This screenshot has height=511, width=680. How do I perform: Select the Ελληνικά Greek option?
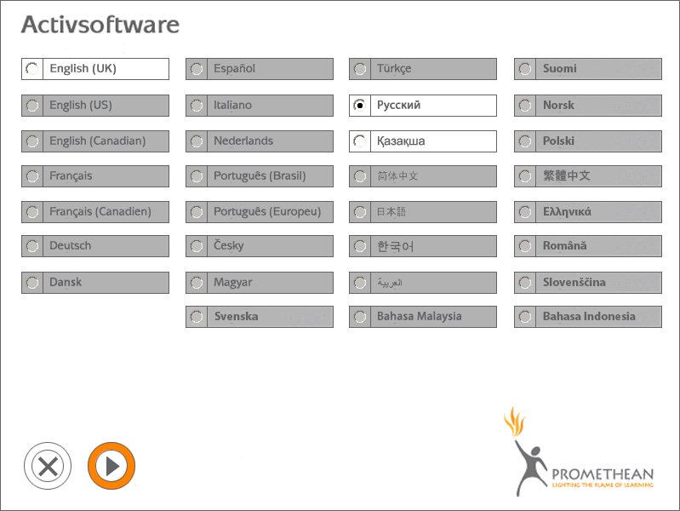tap(587, 211)
